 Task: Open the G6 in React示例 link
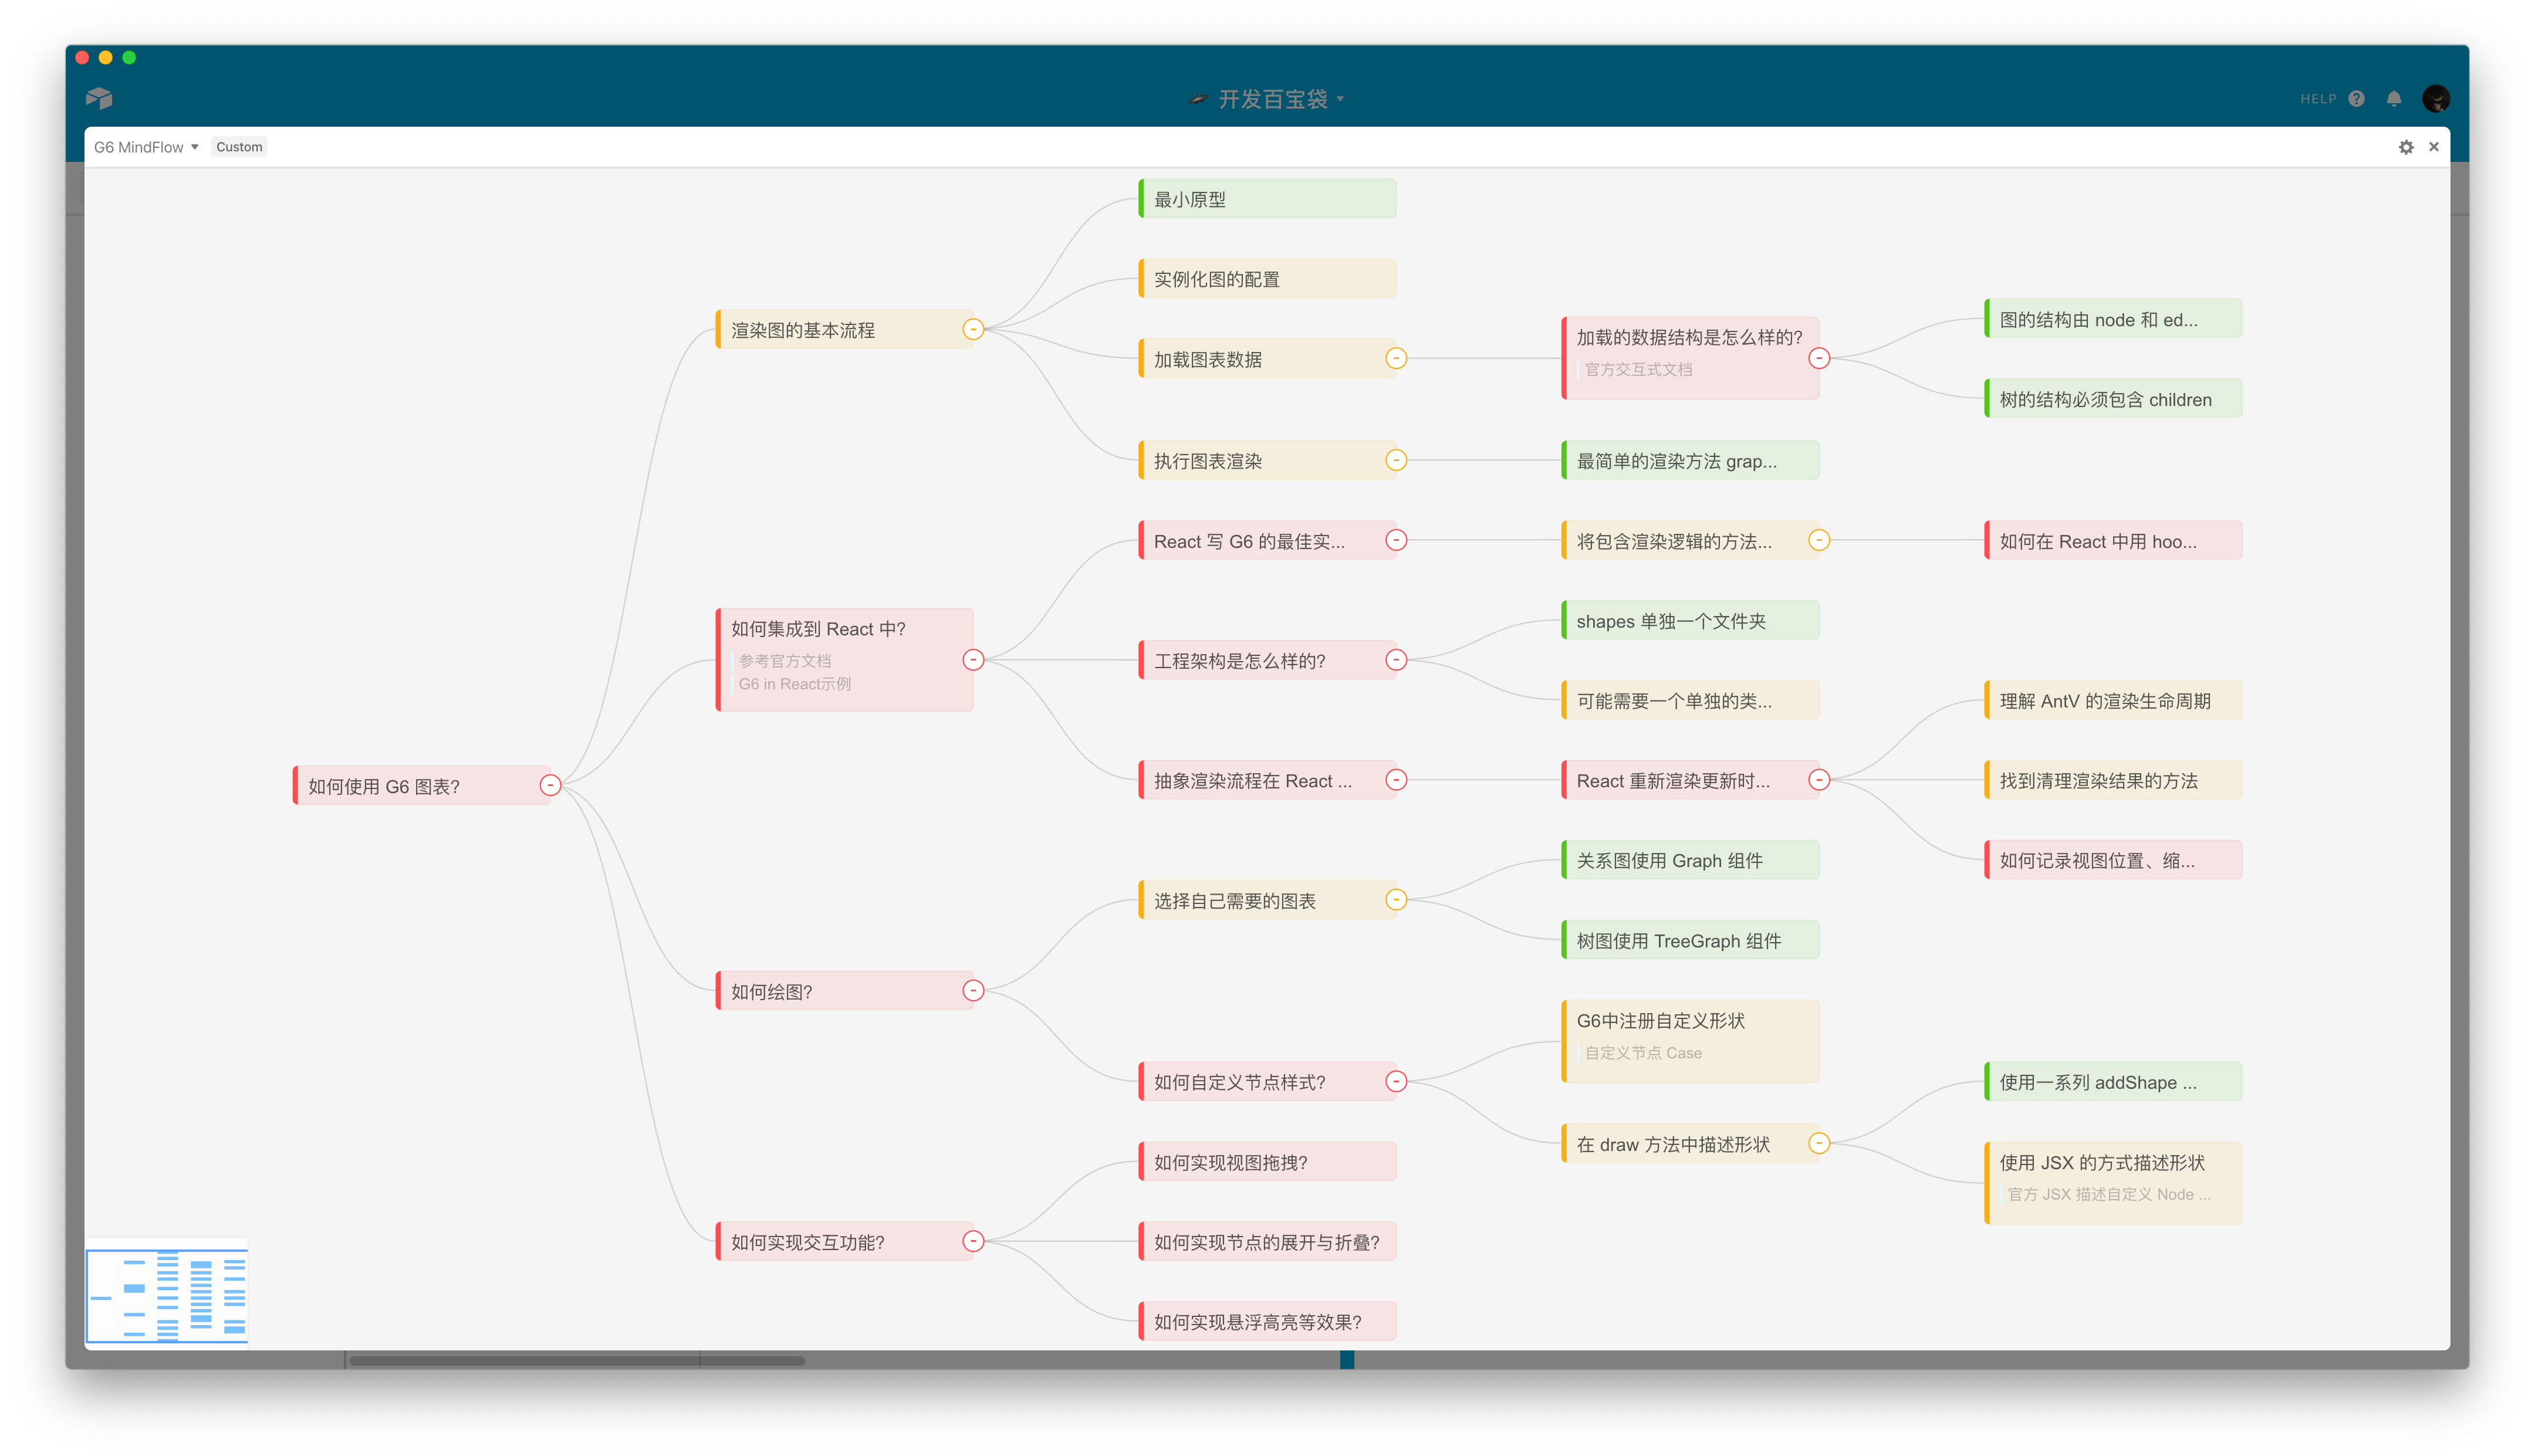coord(794,684)
